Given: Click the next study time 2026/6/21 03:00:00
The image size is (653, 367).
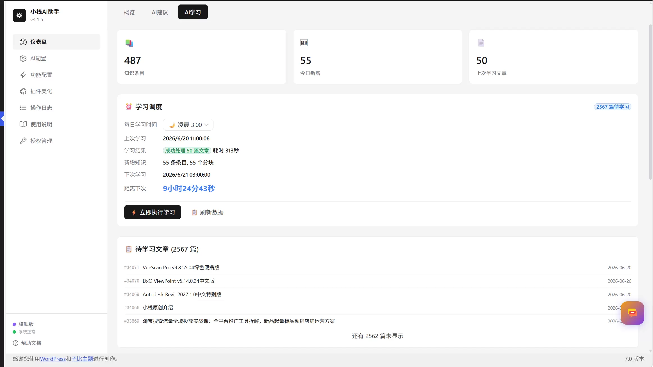Looking at the screenshot, I should click(x=186, y=175).
